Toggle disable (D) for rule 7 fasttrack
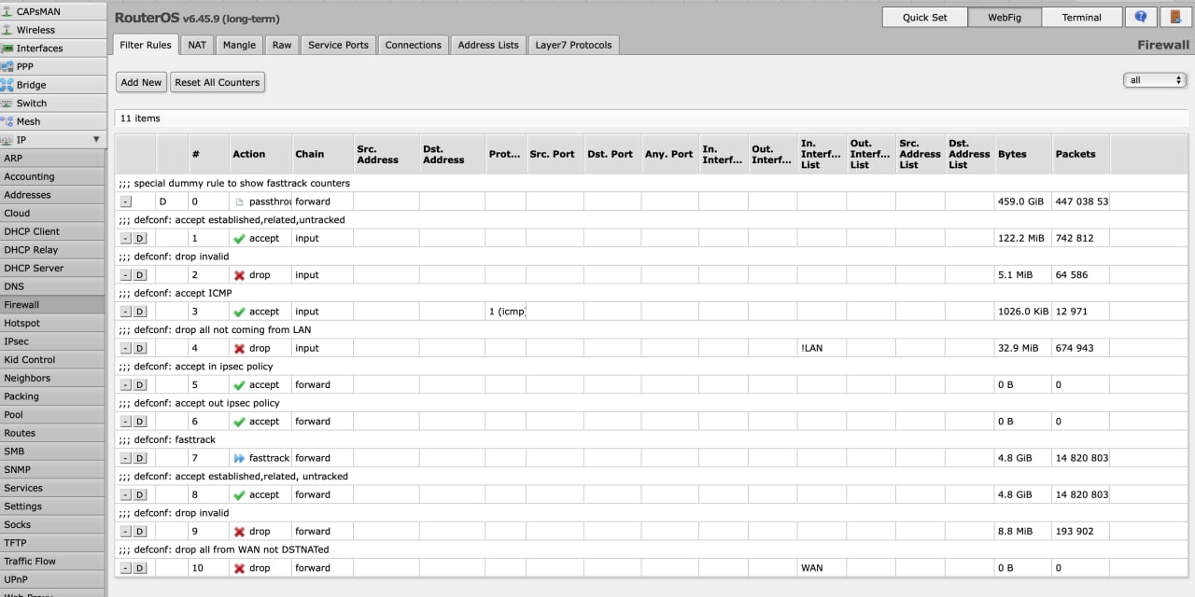This screenshot has height=597, width=1195. coord(140,458)
